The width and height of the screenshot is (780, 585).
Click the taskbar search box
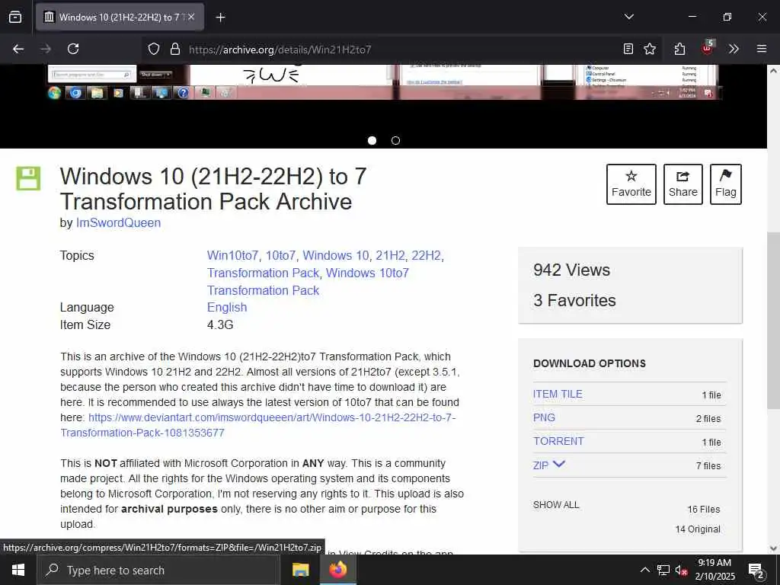tap(158, 570)
